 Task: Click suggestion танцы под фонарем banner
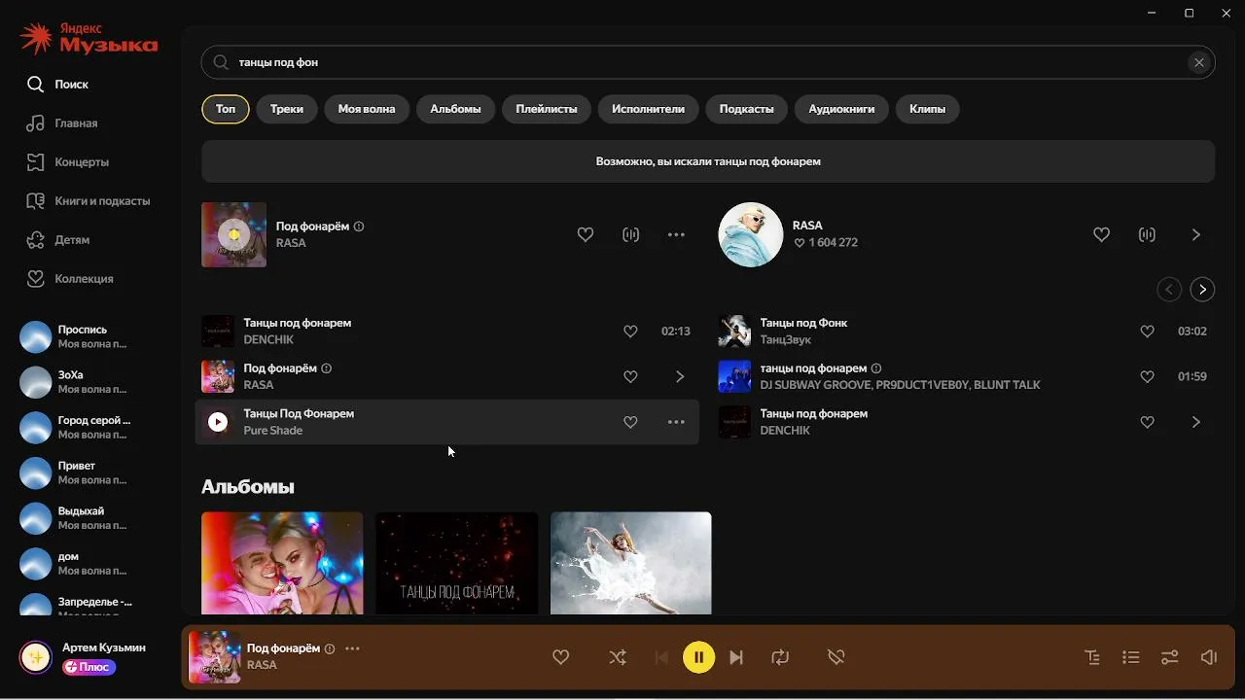(708, 161)
